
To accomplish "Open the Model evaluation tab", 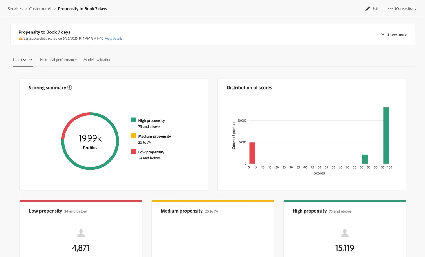I will (x=97, y=60).
